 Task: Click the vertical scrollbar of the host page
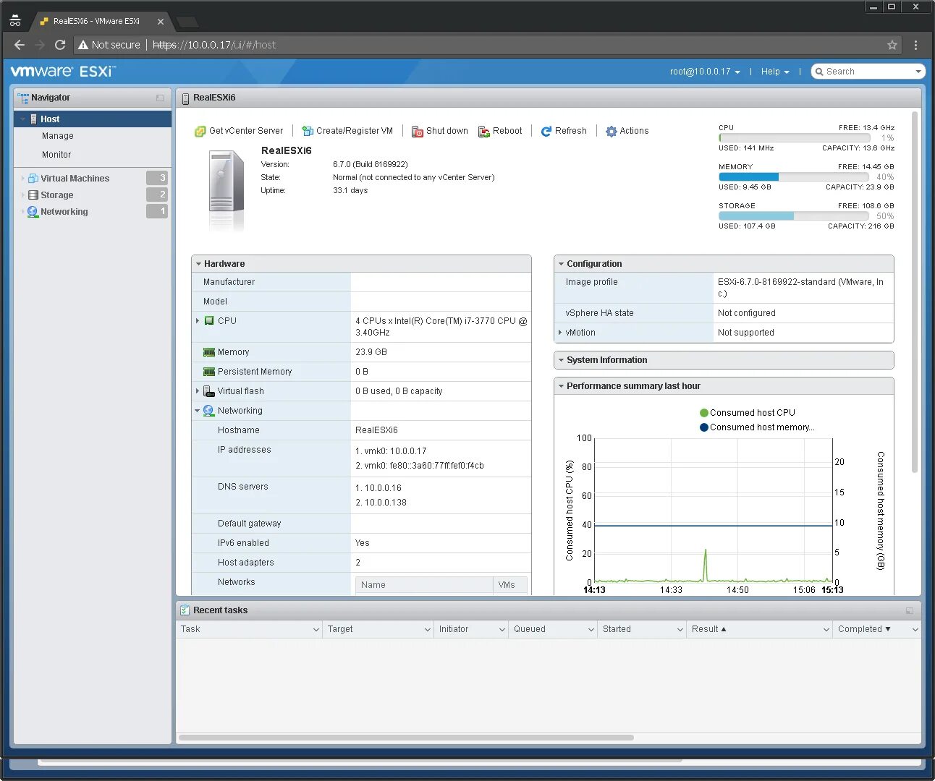pos(915,292)
